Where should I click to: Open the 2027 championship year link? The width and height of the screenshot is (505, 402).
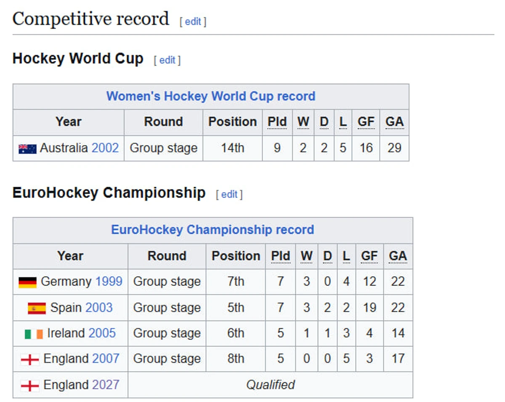pos(106,385)
